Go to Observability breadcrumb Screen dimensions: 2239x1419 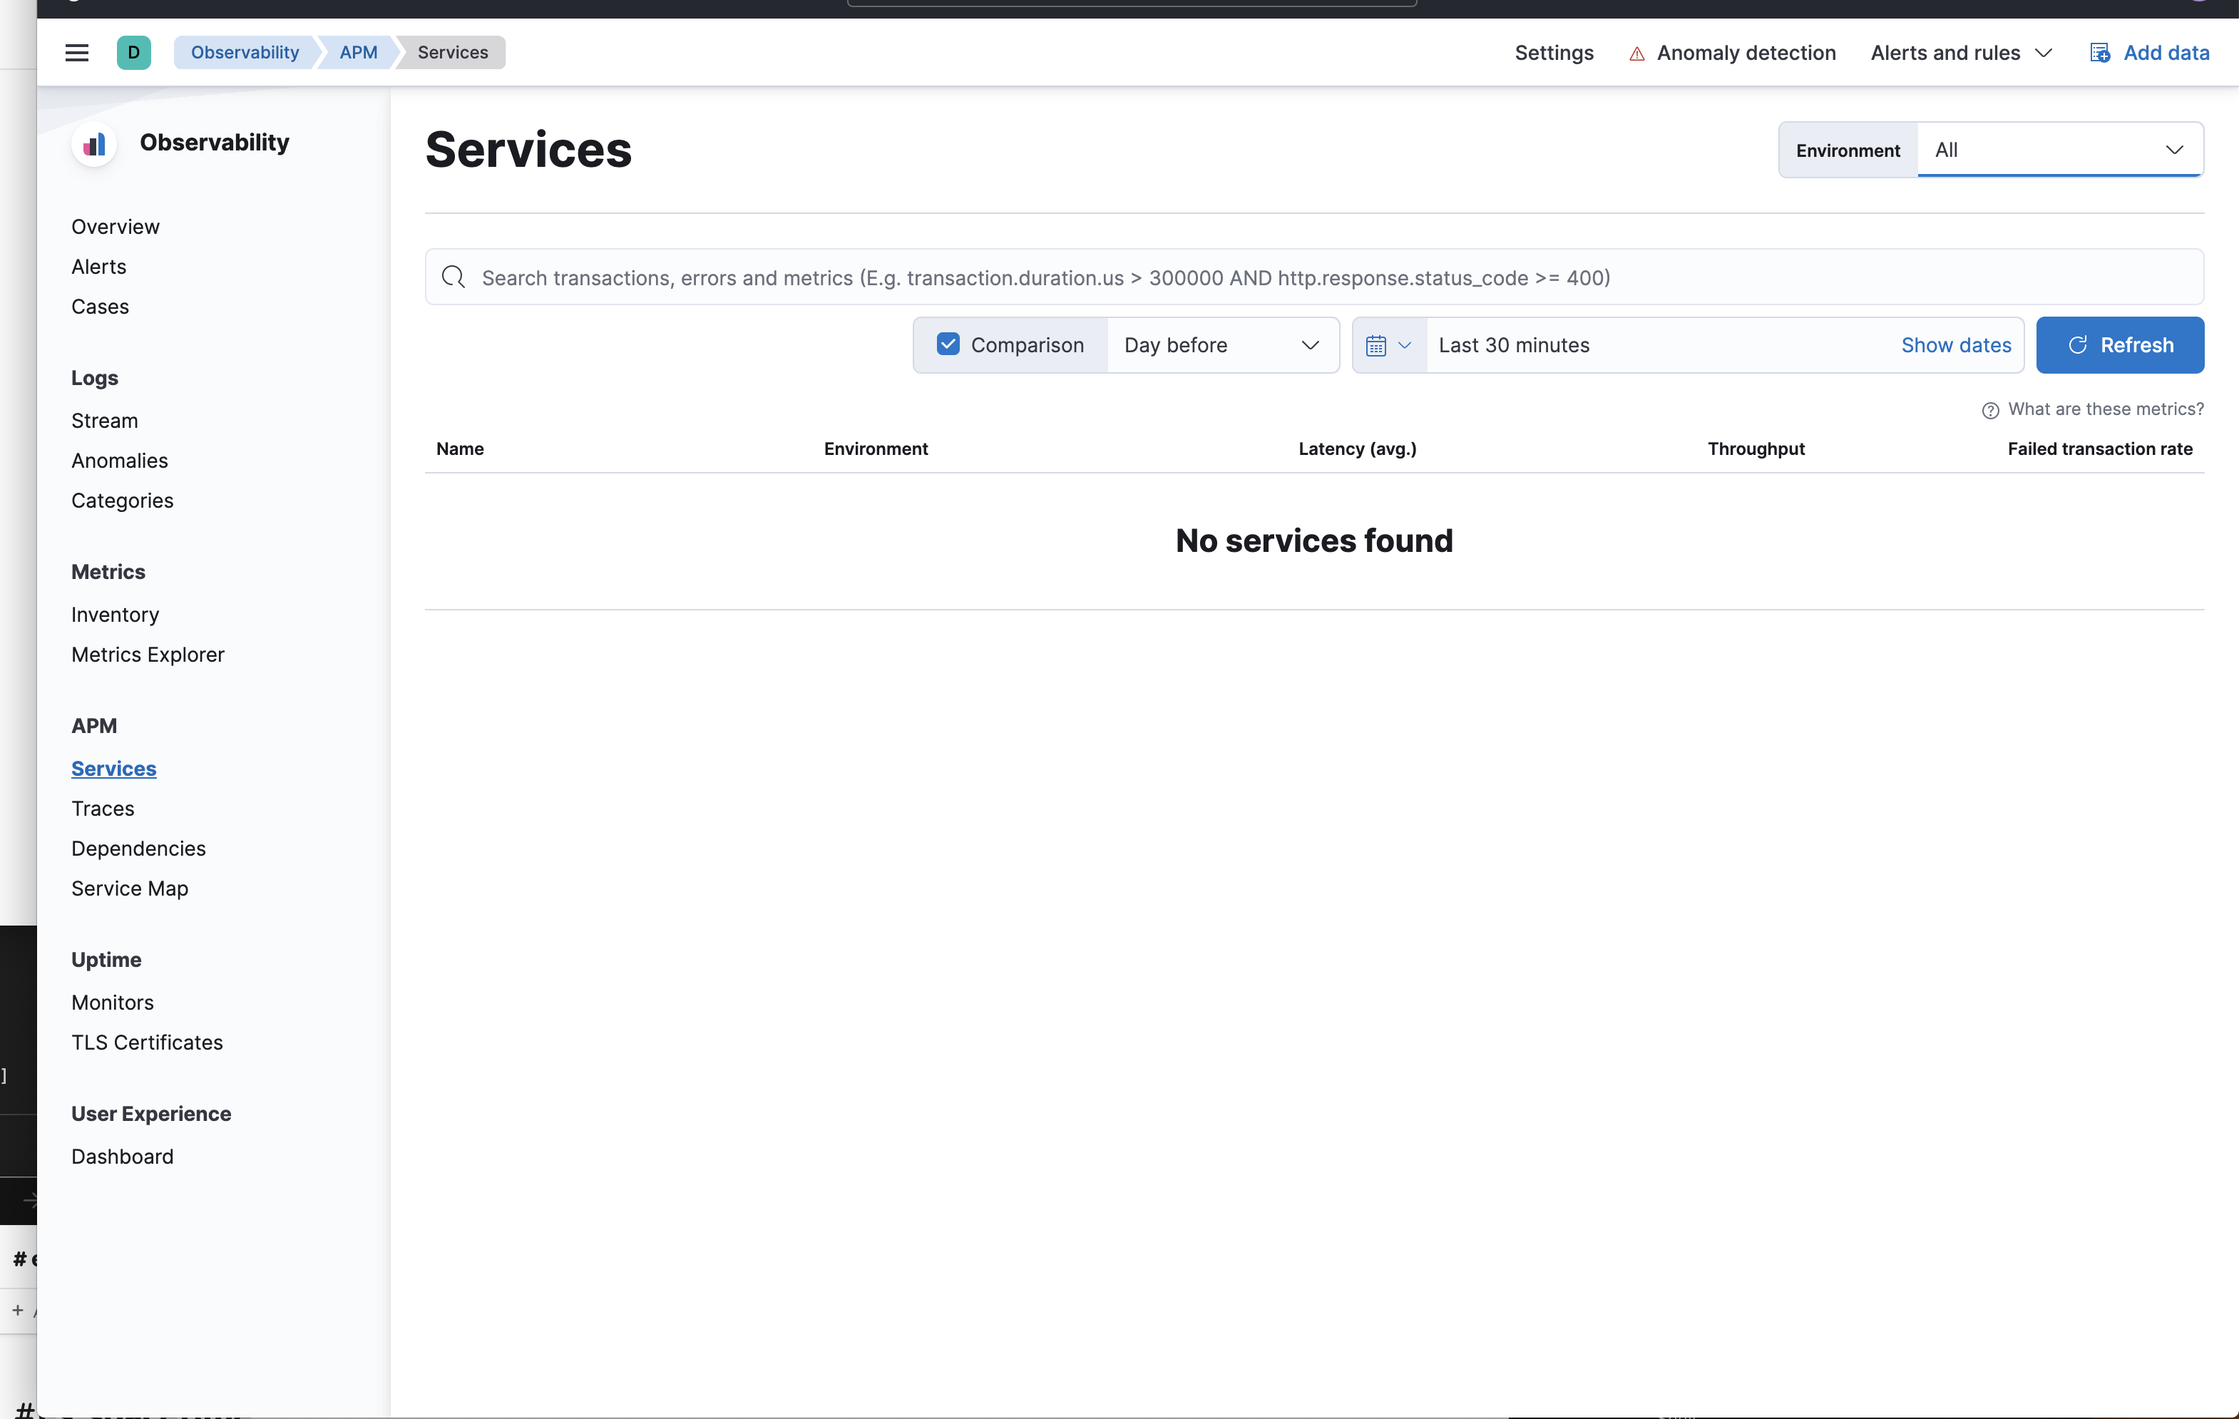245,53
